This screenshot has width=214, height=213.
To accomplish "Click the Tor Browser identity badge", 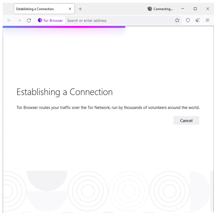I will click(x=50, y=20).
